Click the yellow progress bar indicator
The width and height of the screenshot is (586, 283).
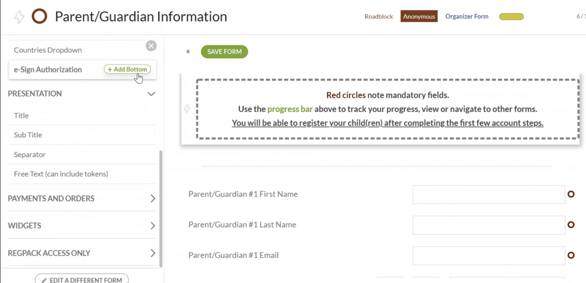(511, 17)
